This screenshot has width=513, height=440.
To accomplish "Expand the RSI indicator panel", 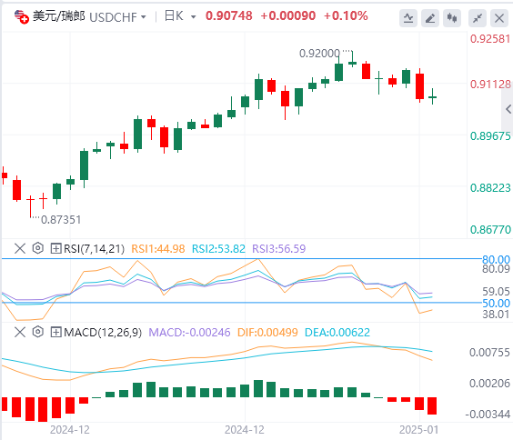I will click(55, 248).
